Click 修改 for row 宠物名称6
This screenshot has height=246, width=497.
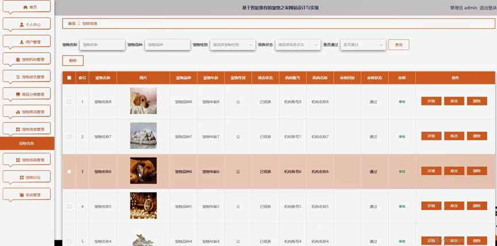pyautogui.click(x=454, y=171)
